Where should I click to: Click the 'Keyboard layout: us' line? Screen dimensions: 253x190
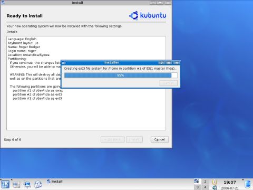[x=23, y=43]
